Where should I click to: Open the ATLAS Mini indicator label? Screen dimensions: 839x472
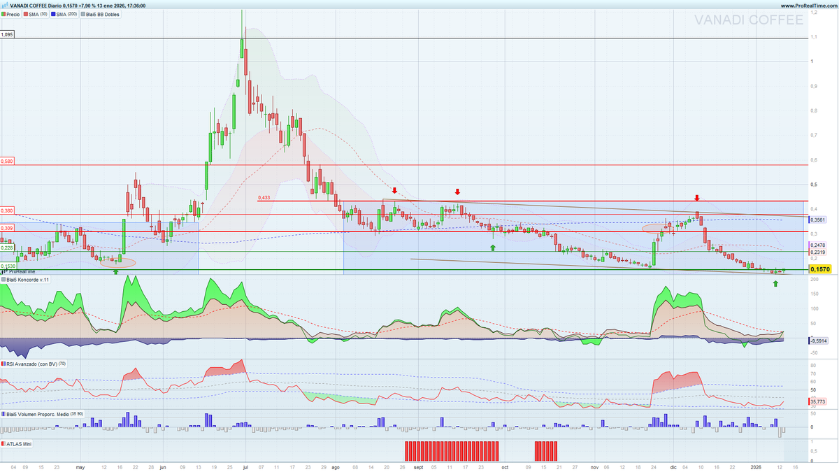17,444
